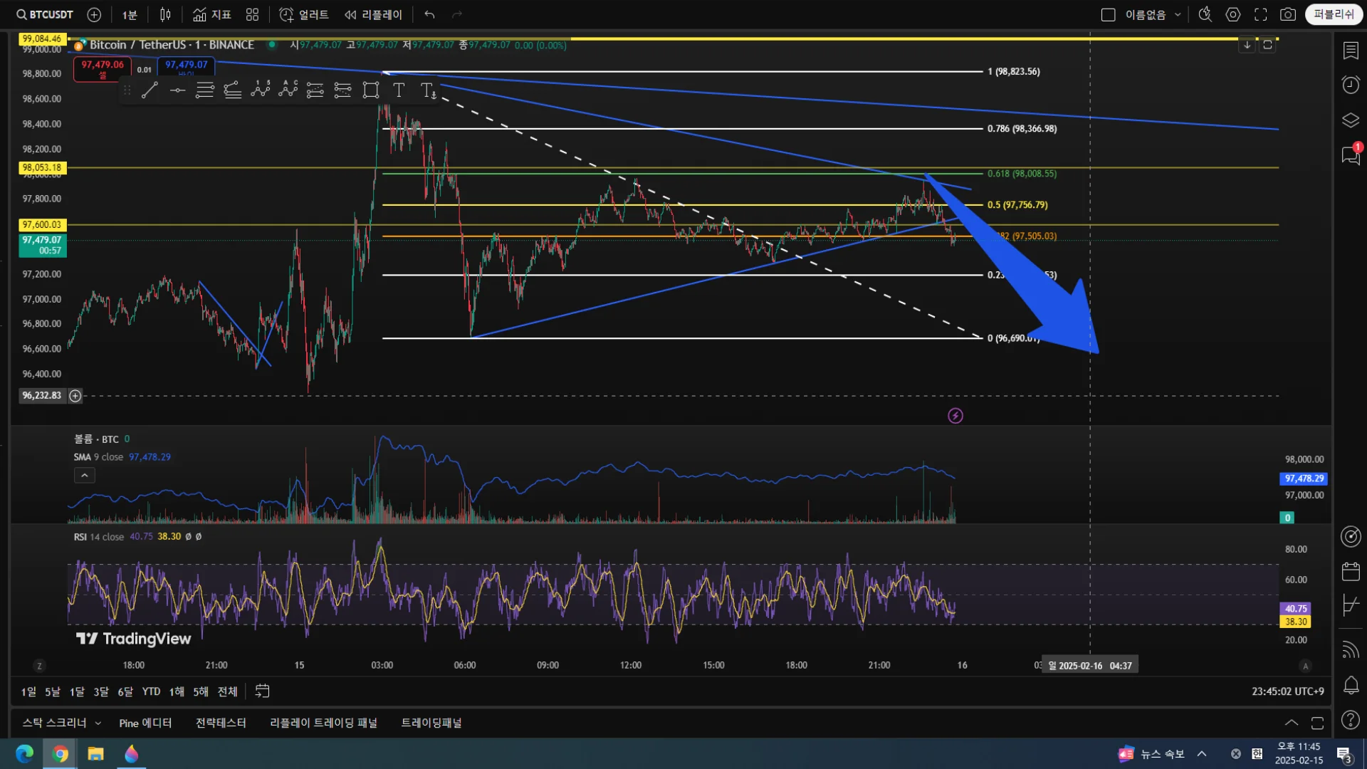The height and width of the screenshot is (769, 1367).
Task: Switch to the Pine 에디터 tab
Action: click(x=145, y=723)
